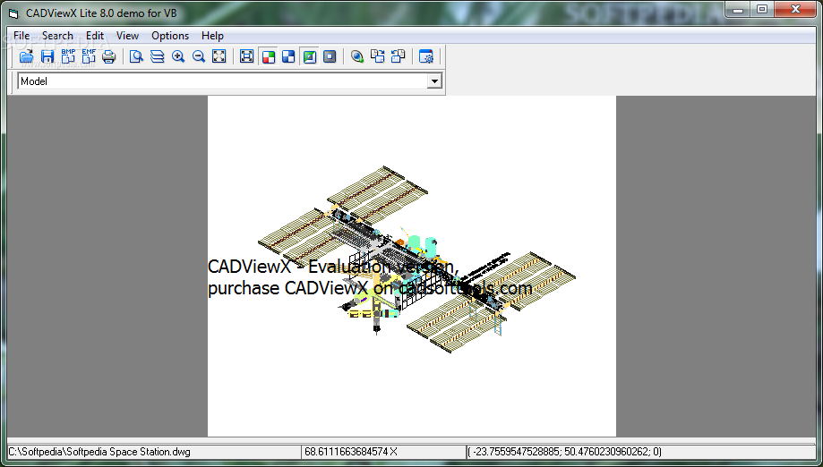Click the first of the two overlapping-documents arrow icons
This screenshot has width=823, height=467.
click(378, 56)
